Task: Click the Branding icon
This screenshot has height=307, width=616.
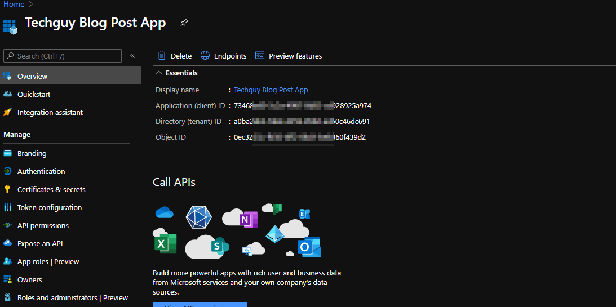Action: click(x=7, y=153)
